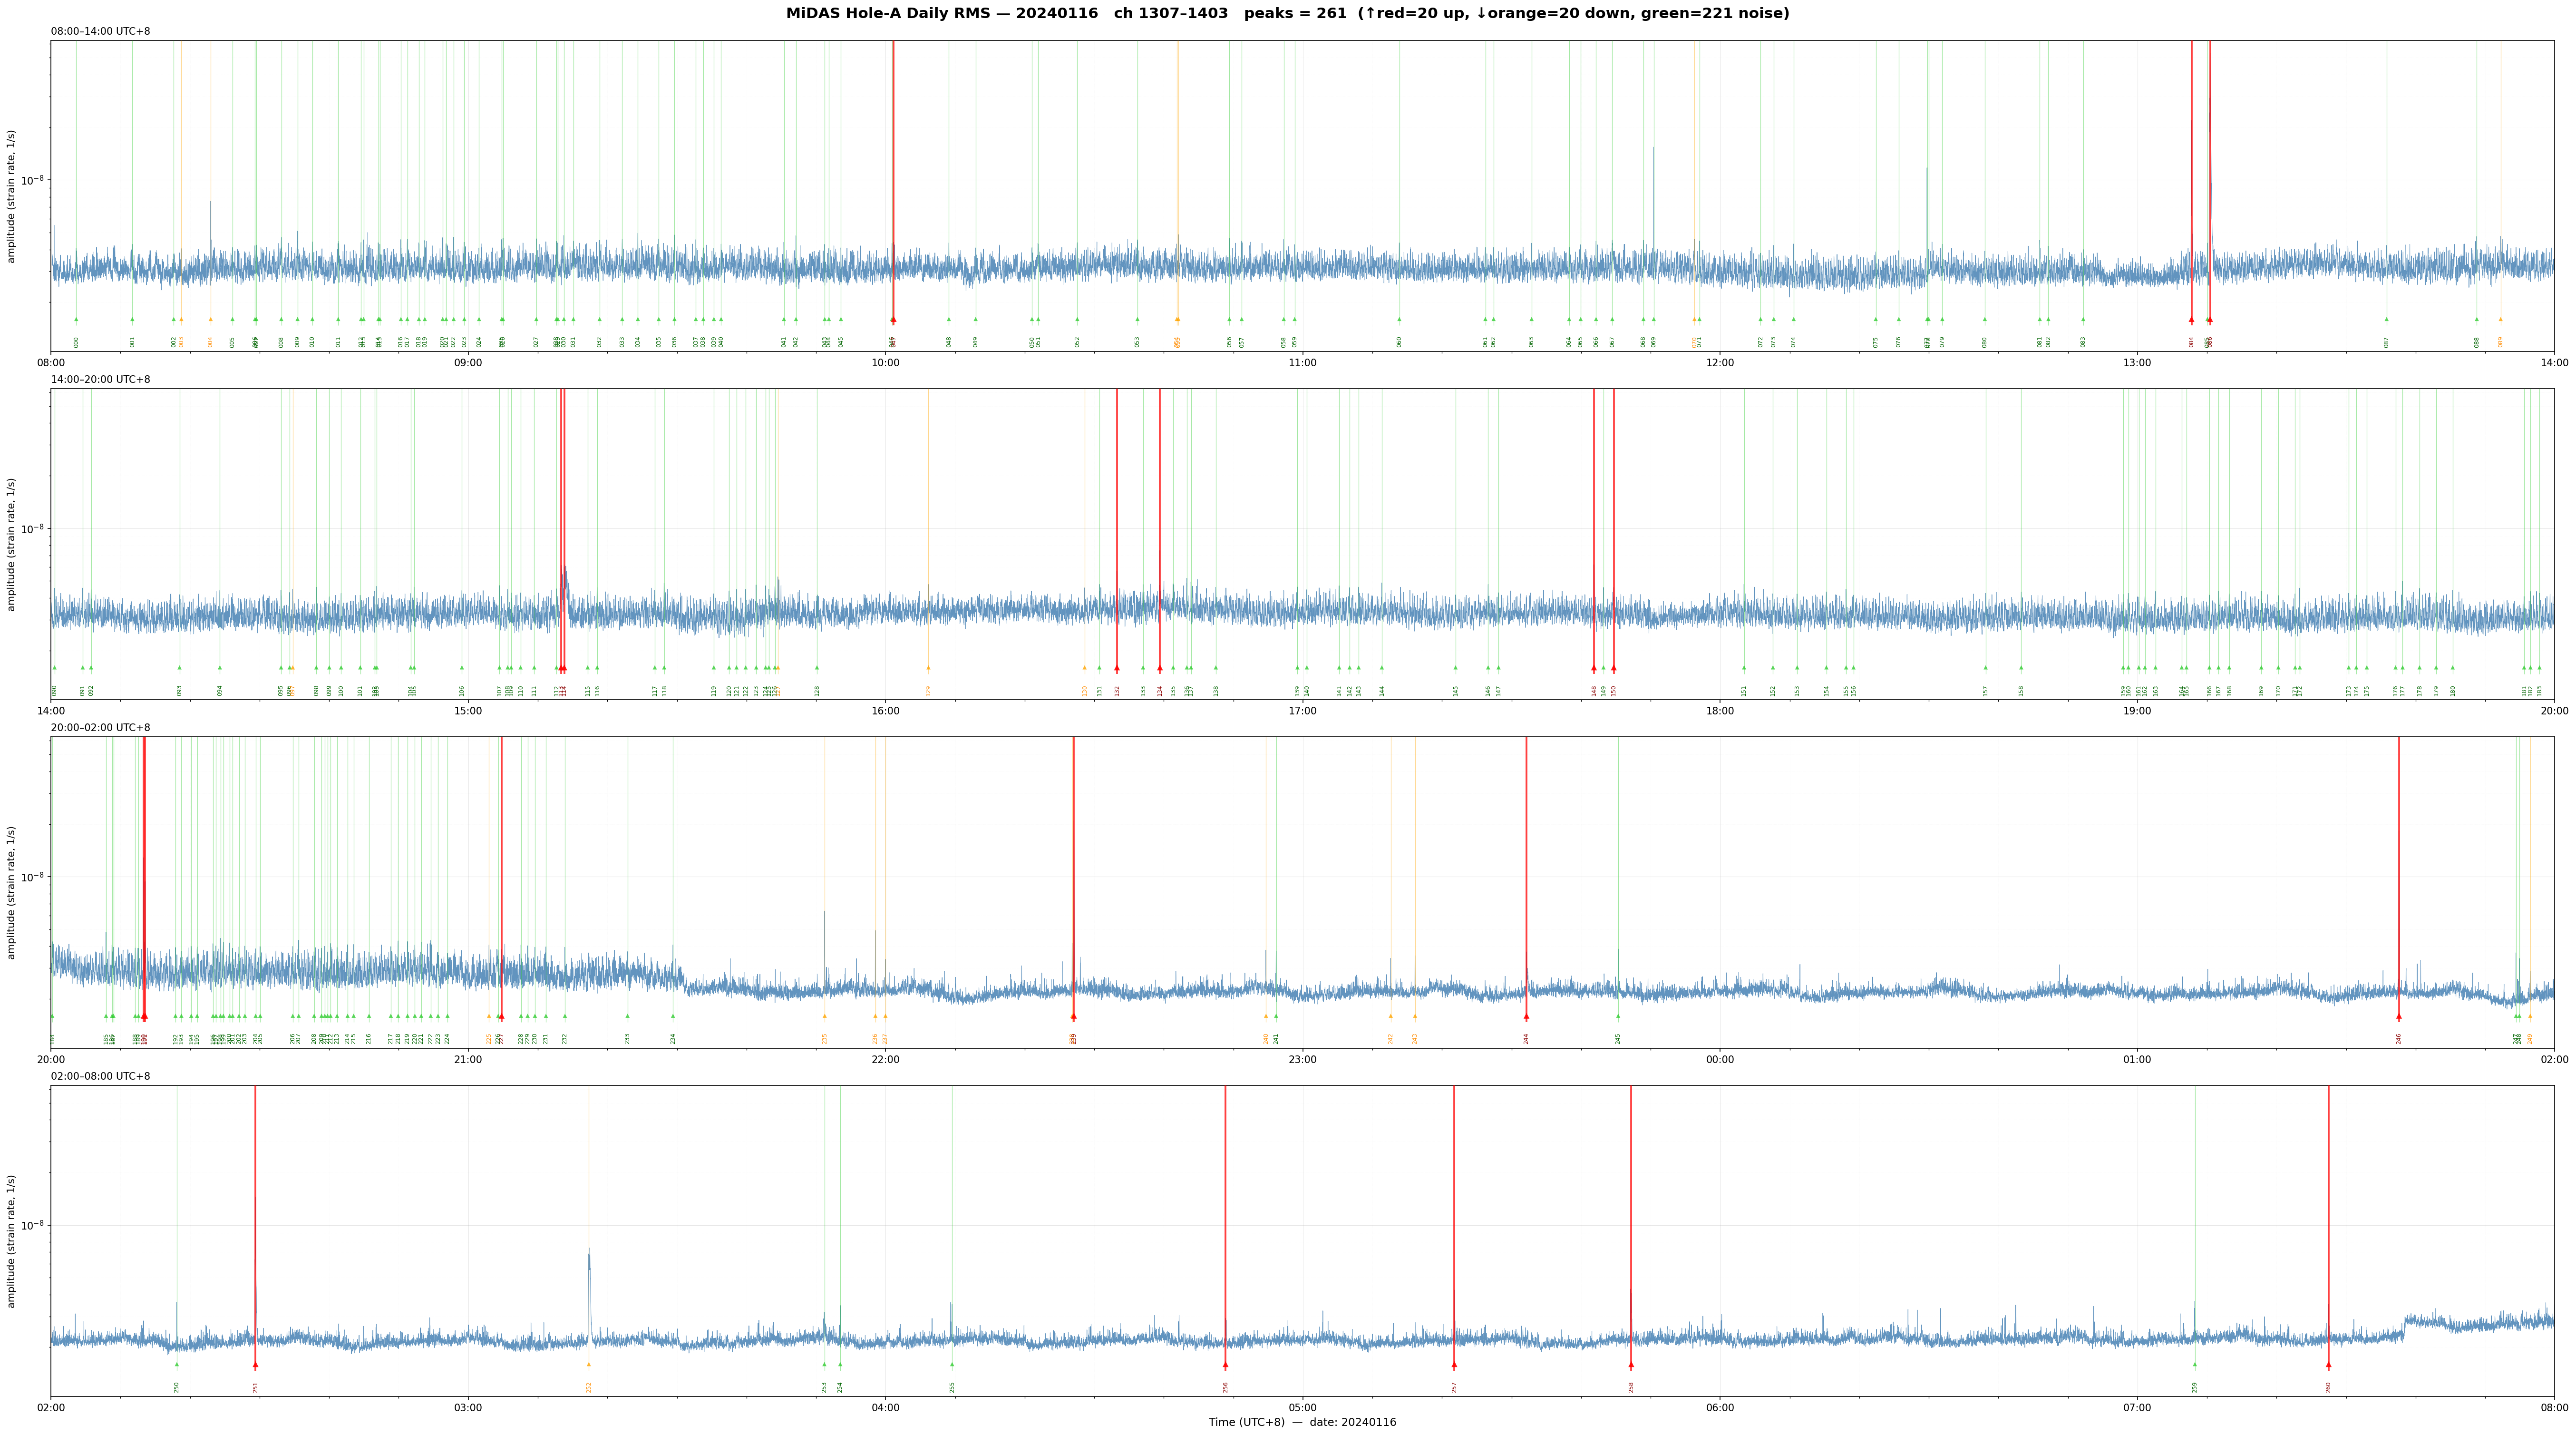The width and height of the screenshot is (2576, 1435).
Task: Select green noise marker 250
Action: point(177,1365)
